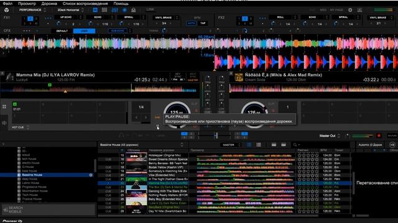Open the CFX DUB ECHO dropdown
The image size is (398, 223).
(120, 31)
